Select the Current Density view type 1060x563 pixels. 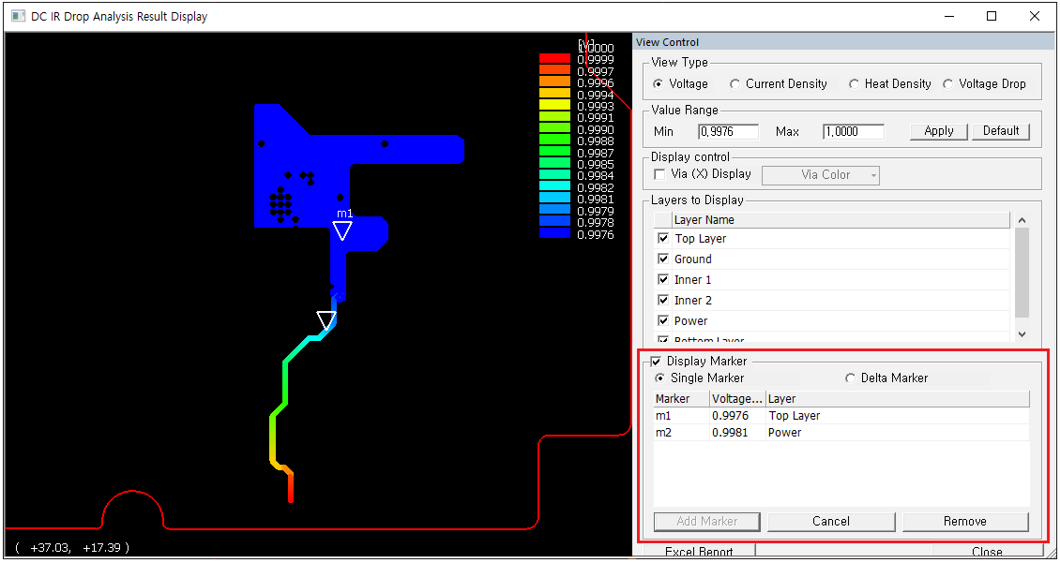coord(735,84)
